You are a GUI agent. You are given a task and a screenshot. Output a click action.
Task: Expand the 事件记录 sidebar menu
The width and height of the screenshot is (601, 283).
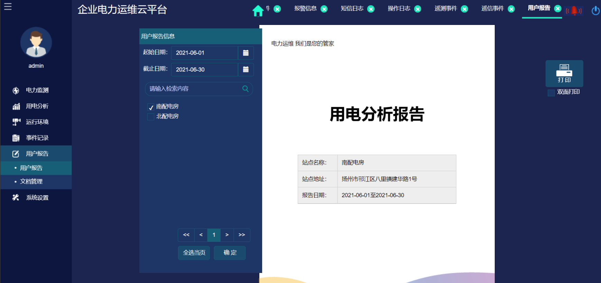click(x=36, y=138)
